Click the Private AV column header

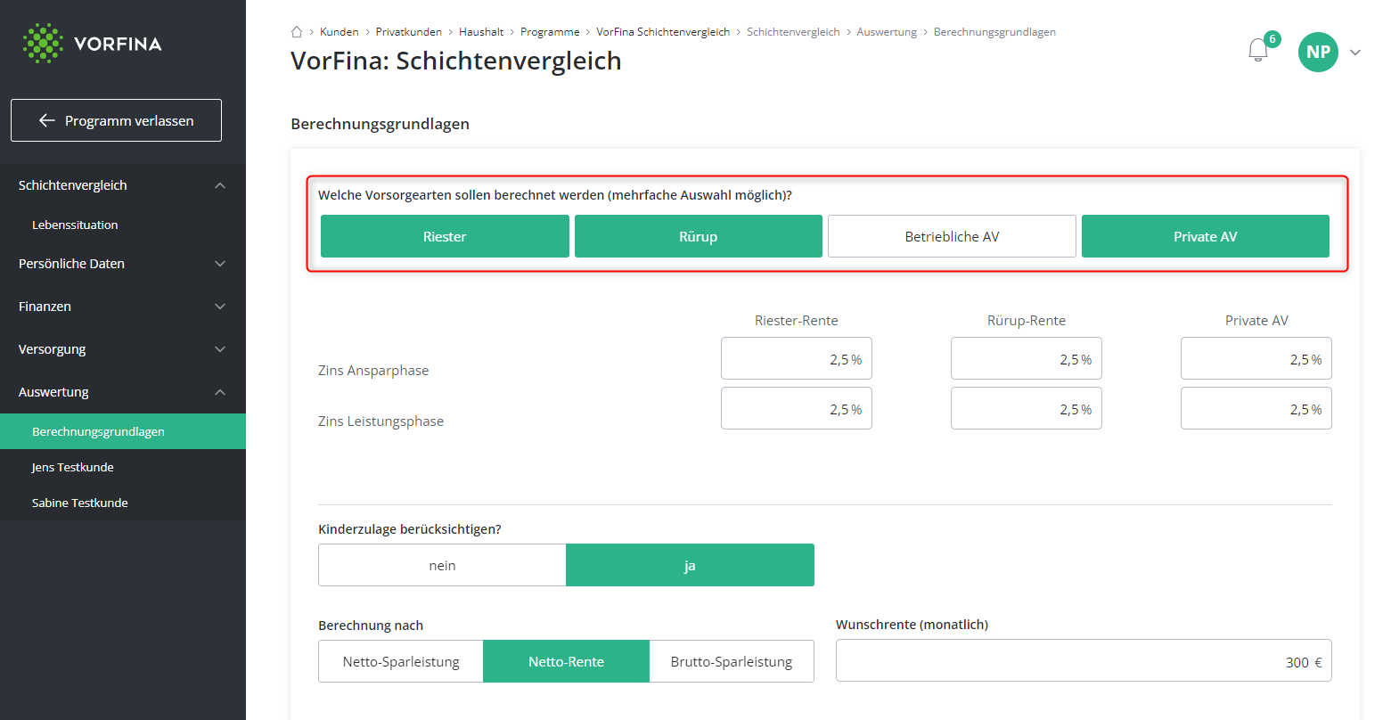(1256, 321)
